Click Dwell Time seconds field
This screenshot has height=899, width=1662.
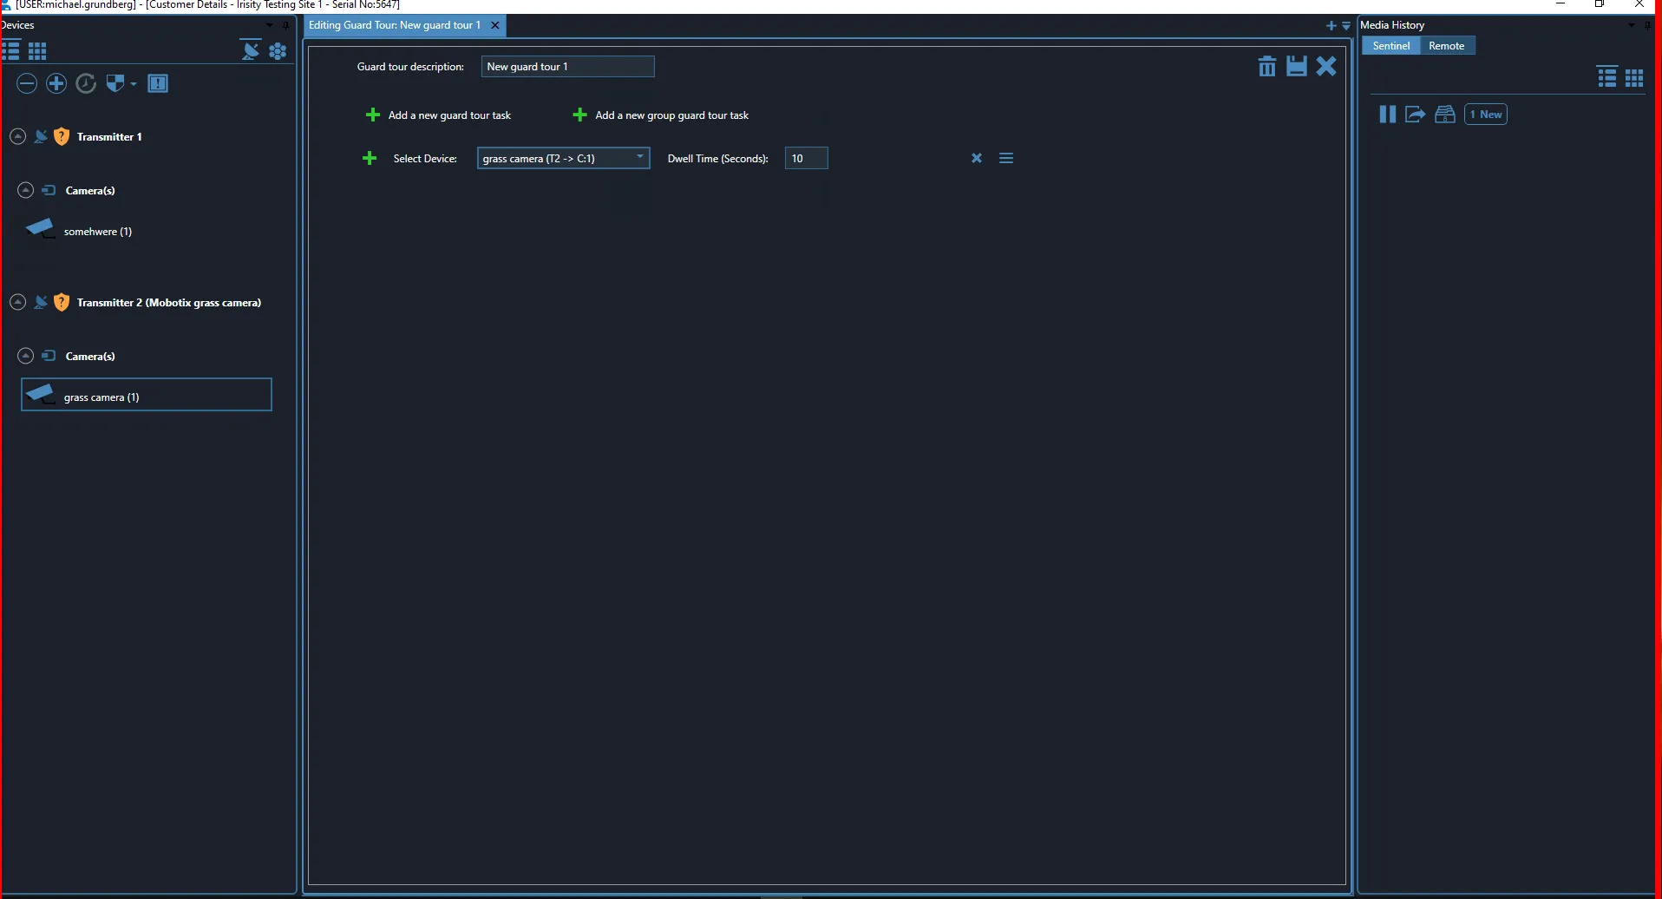pyautogui.click(x=807, y=158)
